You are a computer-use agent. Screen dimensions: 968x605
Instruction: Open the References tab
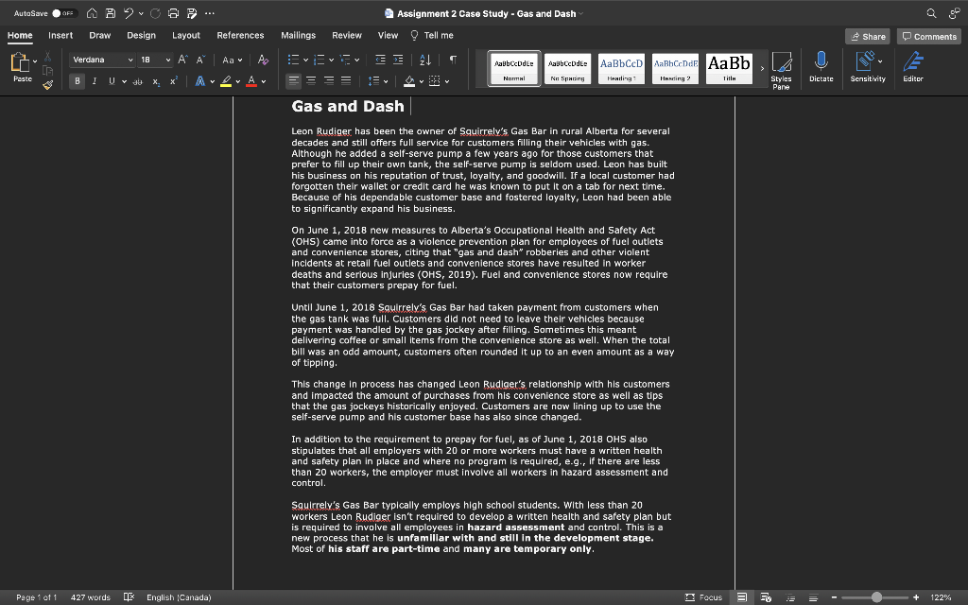[x=240, y=35]
